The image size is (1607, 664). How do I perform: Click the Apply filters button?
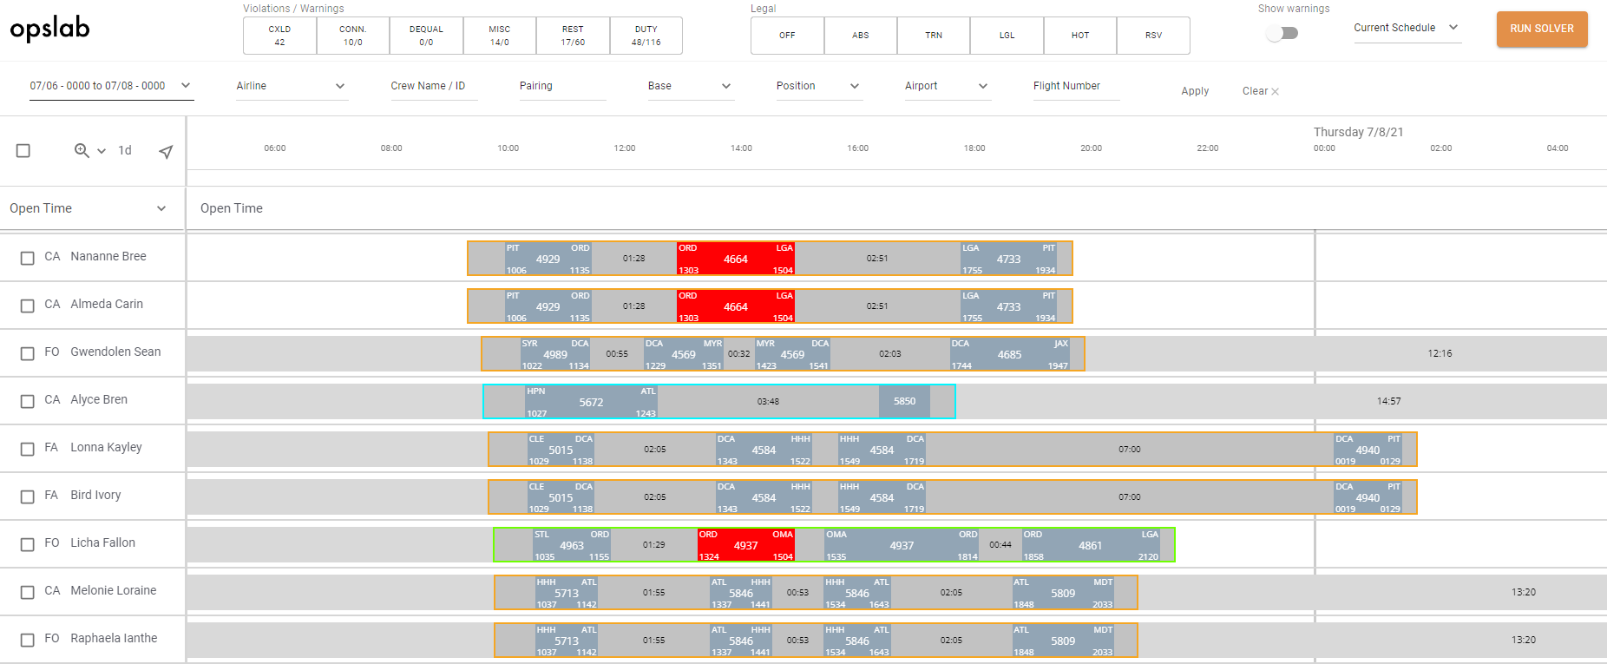1195,91
